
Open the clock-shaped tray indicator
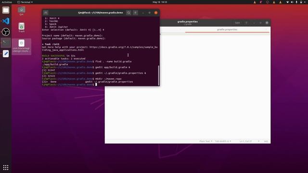click(x=268, y=2)
